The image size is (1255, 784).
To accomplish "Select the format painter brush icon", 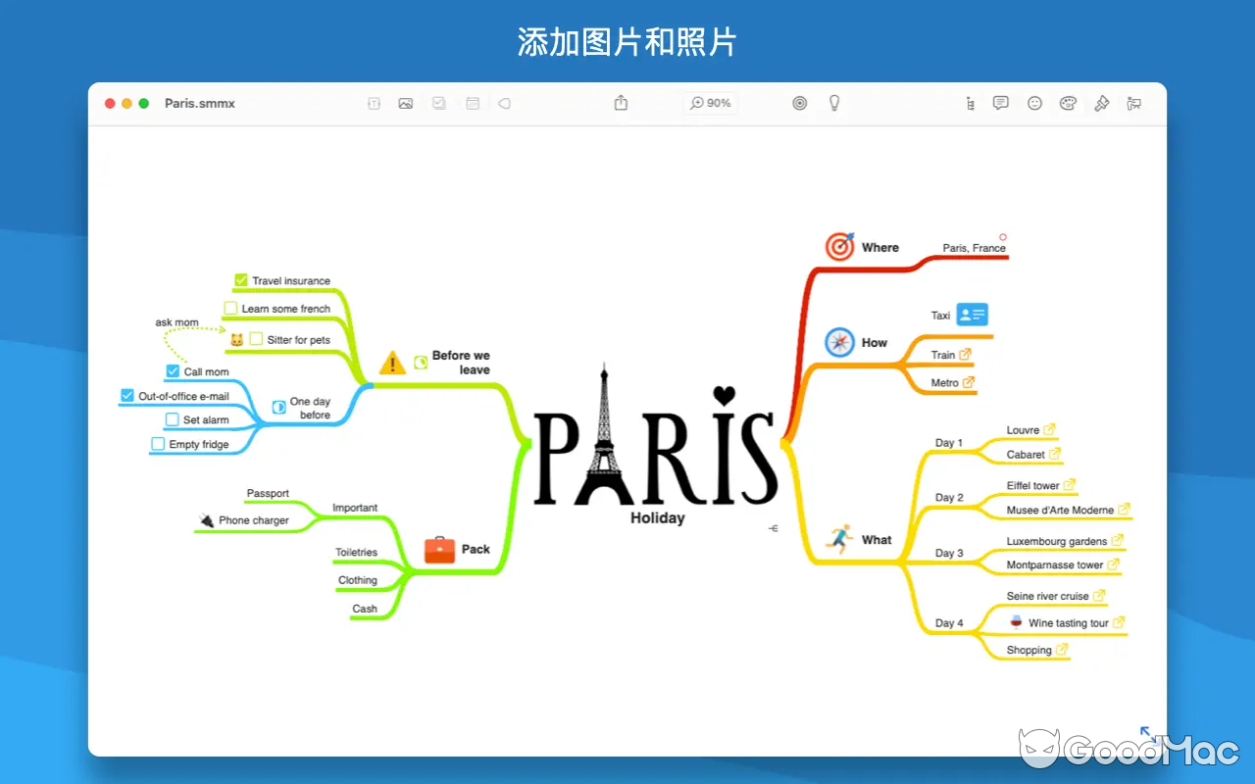I will pos(1101,103).
